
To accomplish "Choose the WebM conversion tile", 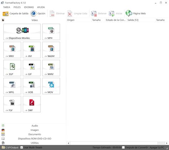I will point(51,50).
